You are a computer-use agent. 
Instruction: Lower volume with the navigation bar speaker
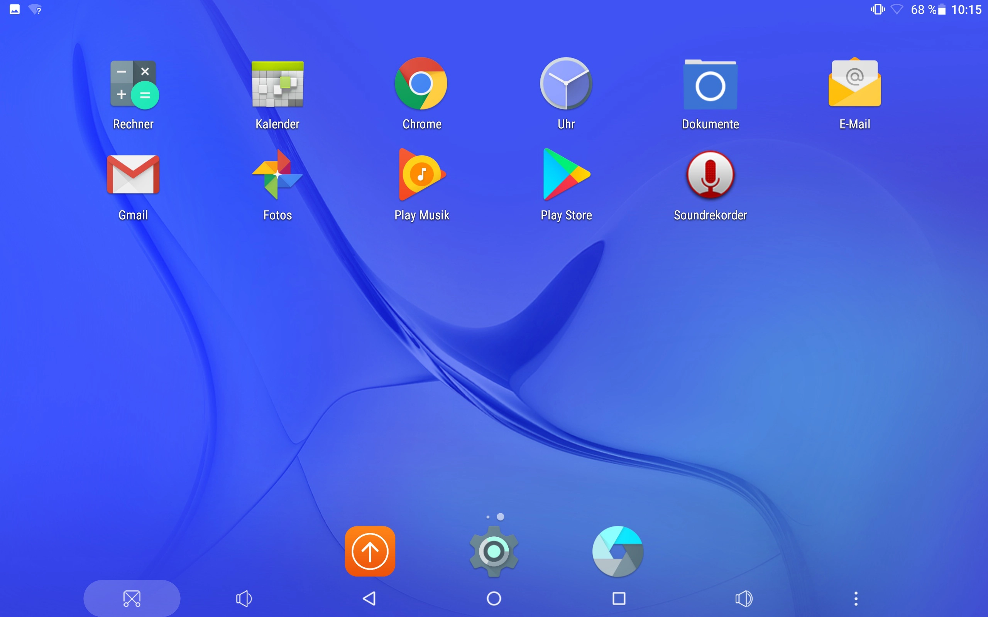(x=244, y=598)
